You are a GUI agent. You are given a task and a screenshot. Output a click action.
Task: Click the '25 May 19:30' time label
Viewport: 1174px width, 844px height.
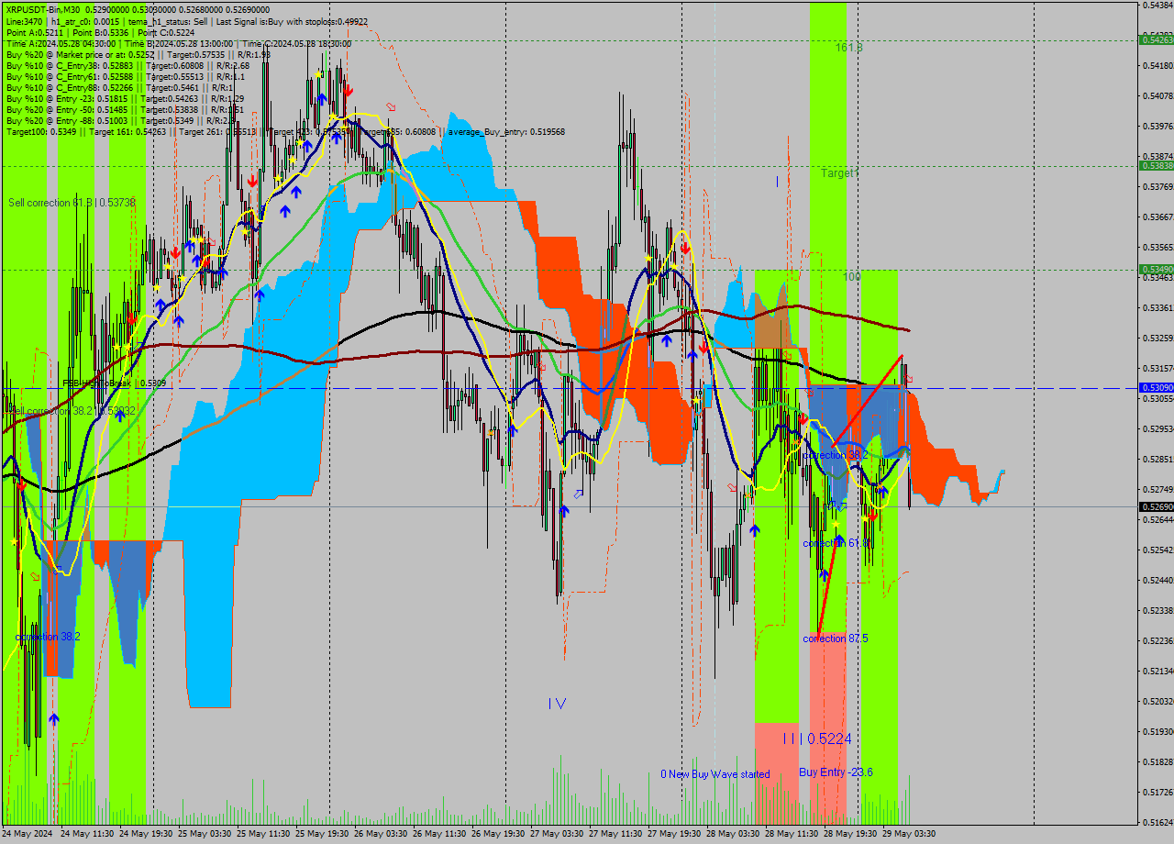pos(322,834)
